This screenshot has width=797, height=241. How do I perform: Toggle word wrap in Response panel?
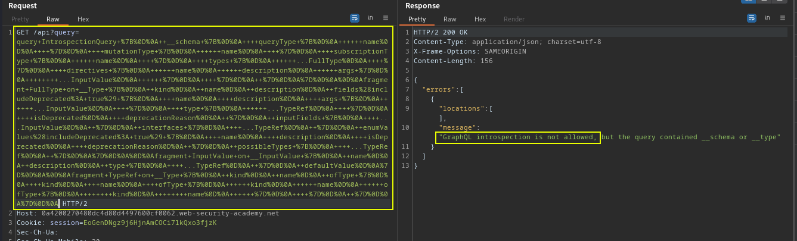click(753, 18)
